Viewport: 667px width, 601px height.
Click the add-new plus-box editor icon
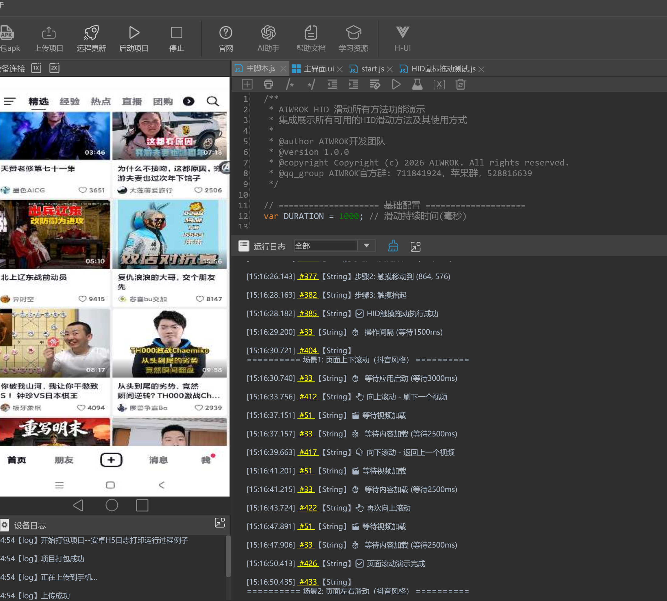click(x=247, y=84)
